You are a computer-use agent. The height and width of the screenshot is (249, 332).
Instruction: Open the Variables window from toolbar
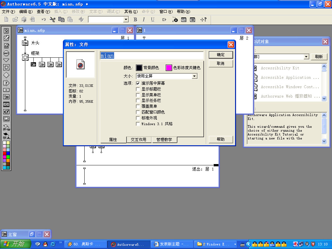click(192, 20)
